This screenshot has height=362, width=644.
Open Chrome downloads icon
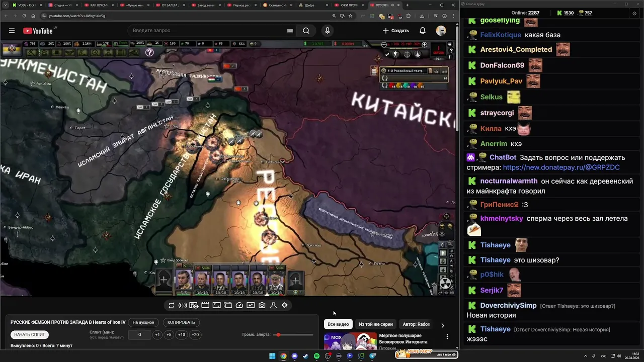(x=422, y=16)
